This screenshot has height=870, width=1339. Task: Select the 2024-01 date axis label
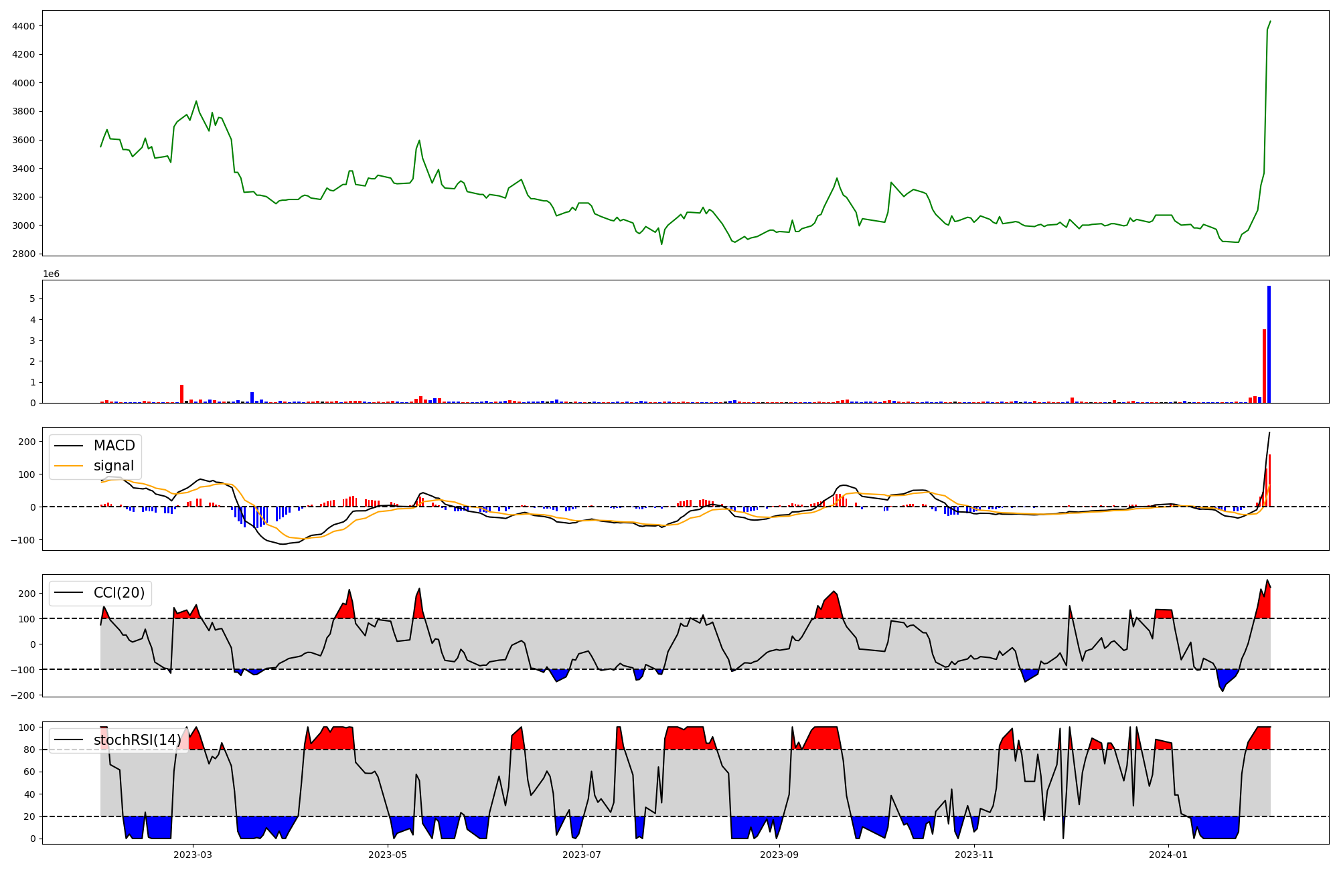click(1168, 855)
